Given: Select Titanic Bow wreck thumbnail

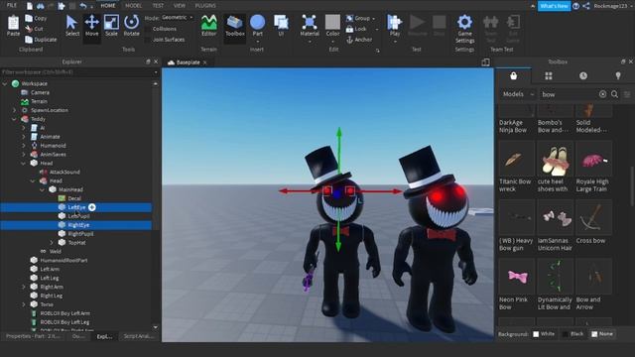Looking at the screenshot, I should tap(516, 159).
